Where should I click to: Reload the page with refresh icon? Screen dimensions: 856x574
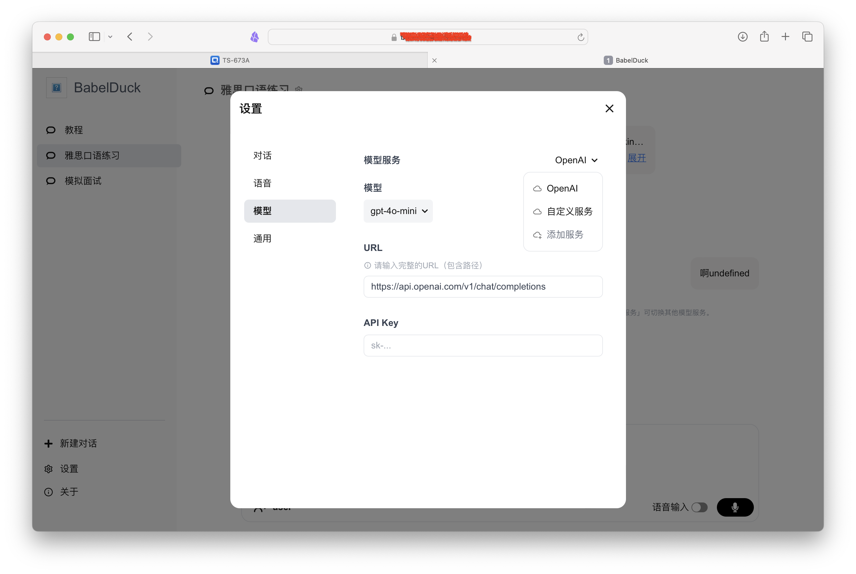point(581,37)
